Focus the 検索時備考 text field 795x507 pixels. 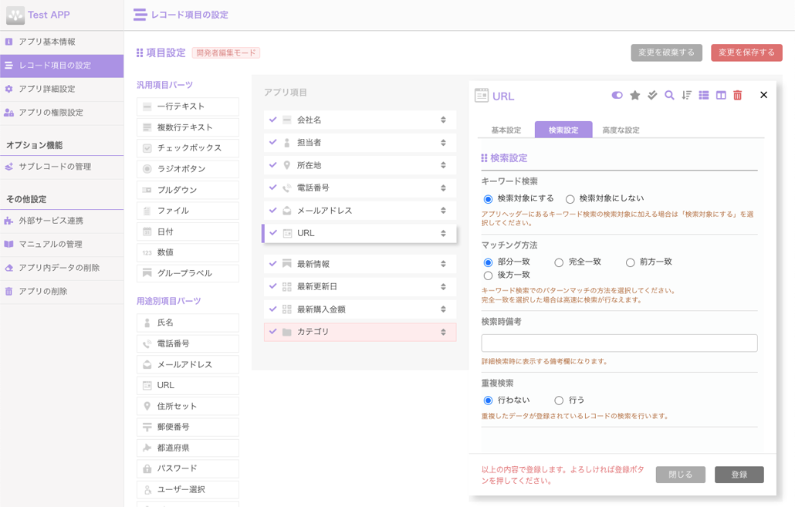619,343
